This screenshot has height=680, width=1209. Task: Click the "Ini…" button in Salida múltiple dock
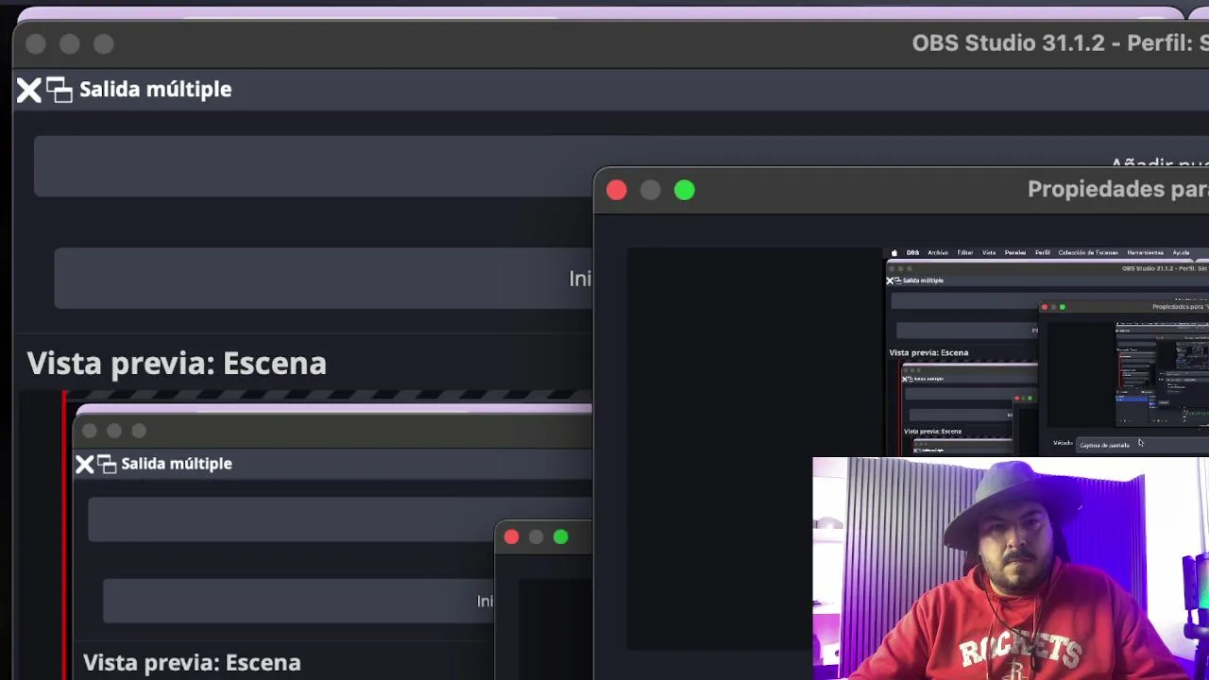323,279
